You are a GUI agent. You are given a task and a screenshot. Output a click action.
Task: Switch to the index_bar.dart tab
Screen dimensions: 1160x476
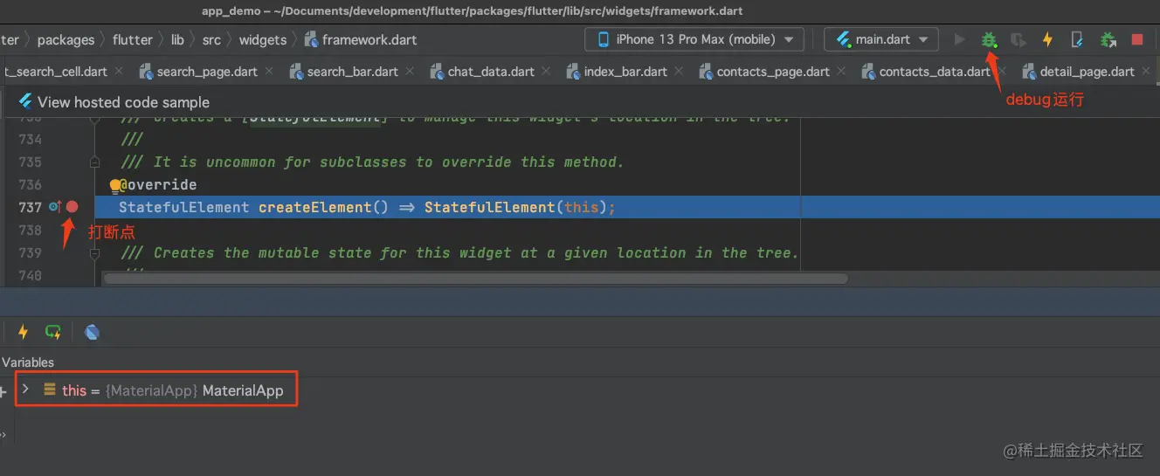[x=625, y=72]
